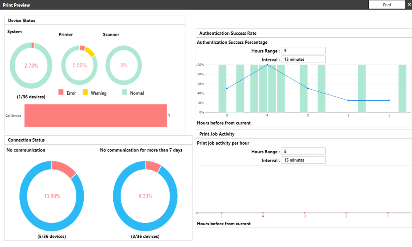Click the Print button
The image size is (412, 247).
click(x=387, y=5)
